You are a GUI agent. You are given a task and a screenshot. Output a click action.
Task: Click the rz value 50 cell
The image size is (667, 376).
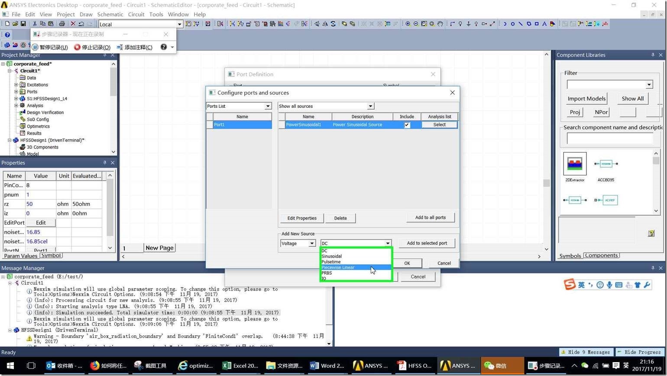pyautogui.click(x=41, y=204)
